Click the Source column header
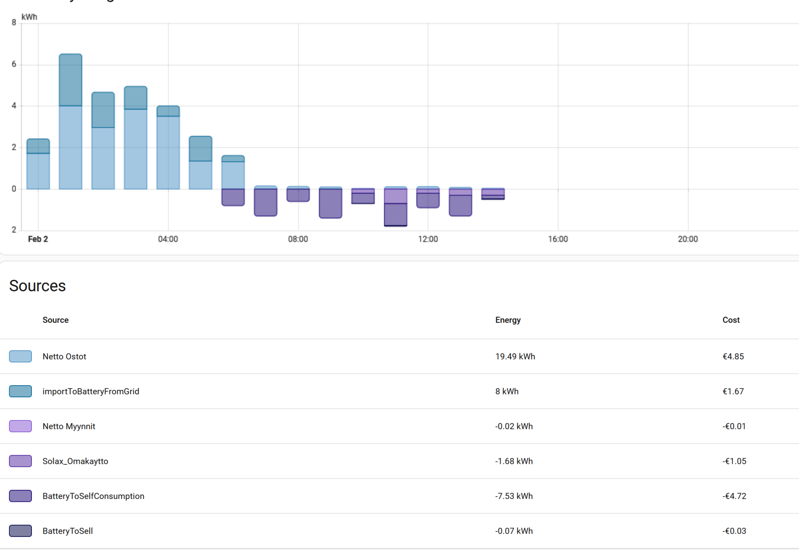799x555 pixels. point(55,320)
